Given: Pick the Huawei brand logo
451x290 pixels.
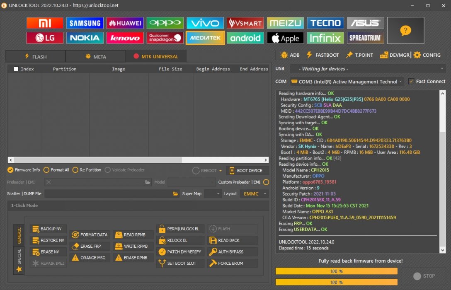Looking at the screenshot, I should point(125,23).
